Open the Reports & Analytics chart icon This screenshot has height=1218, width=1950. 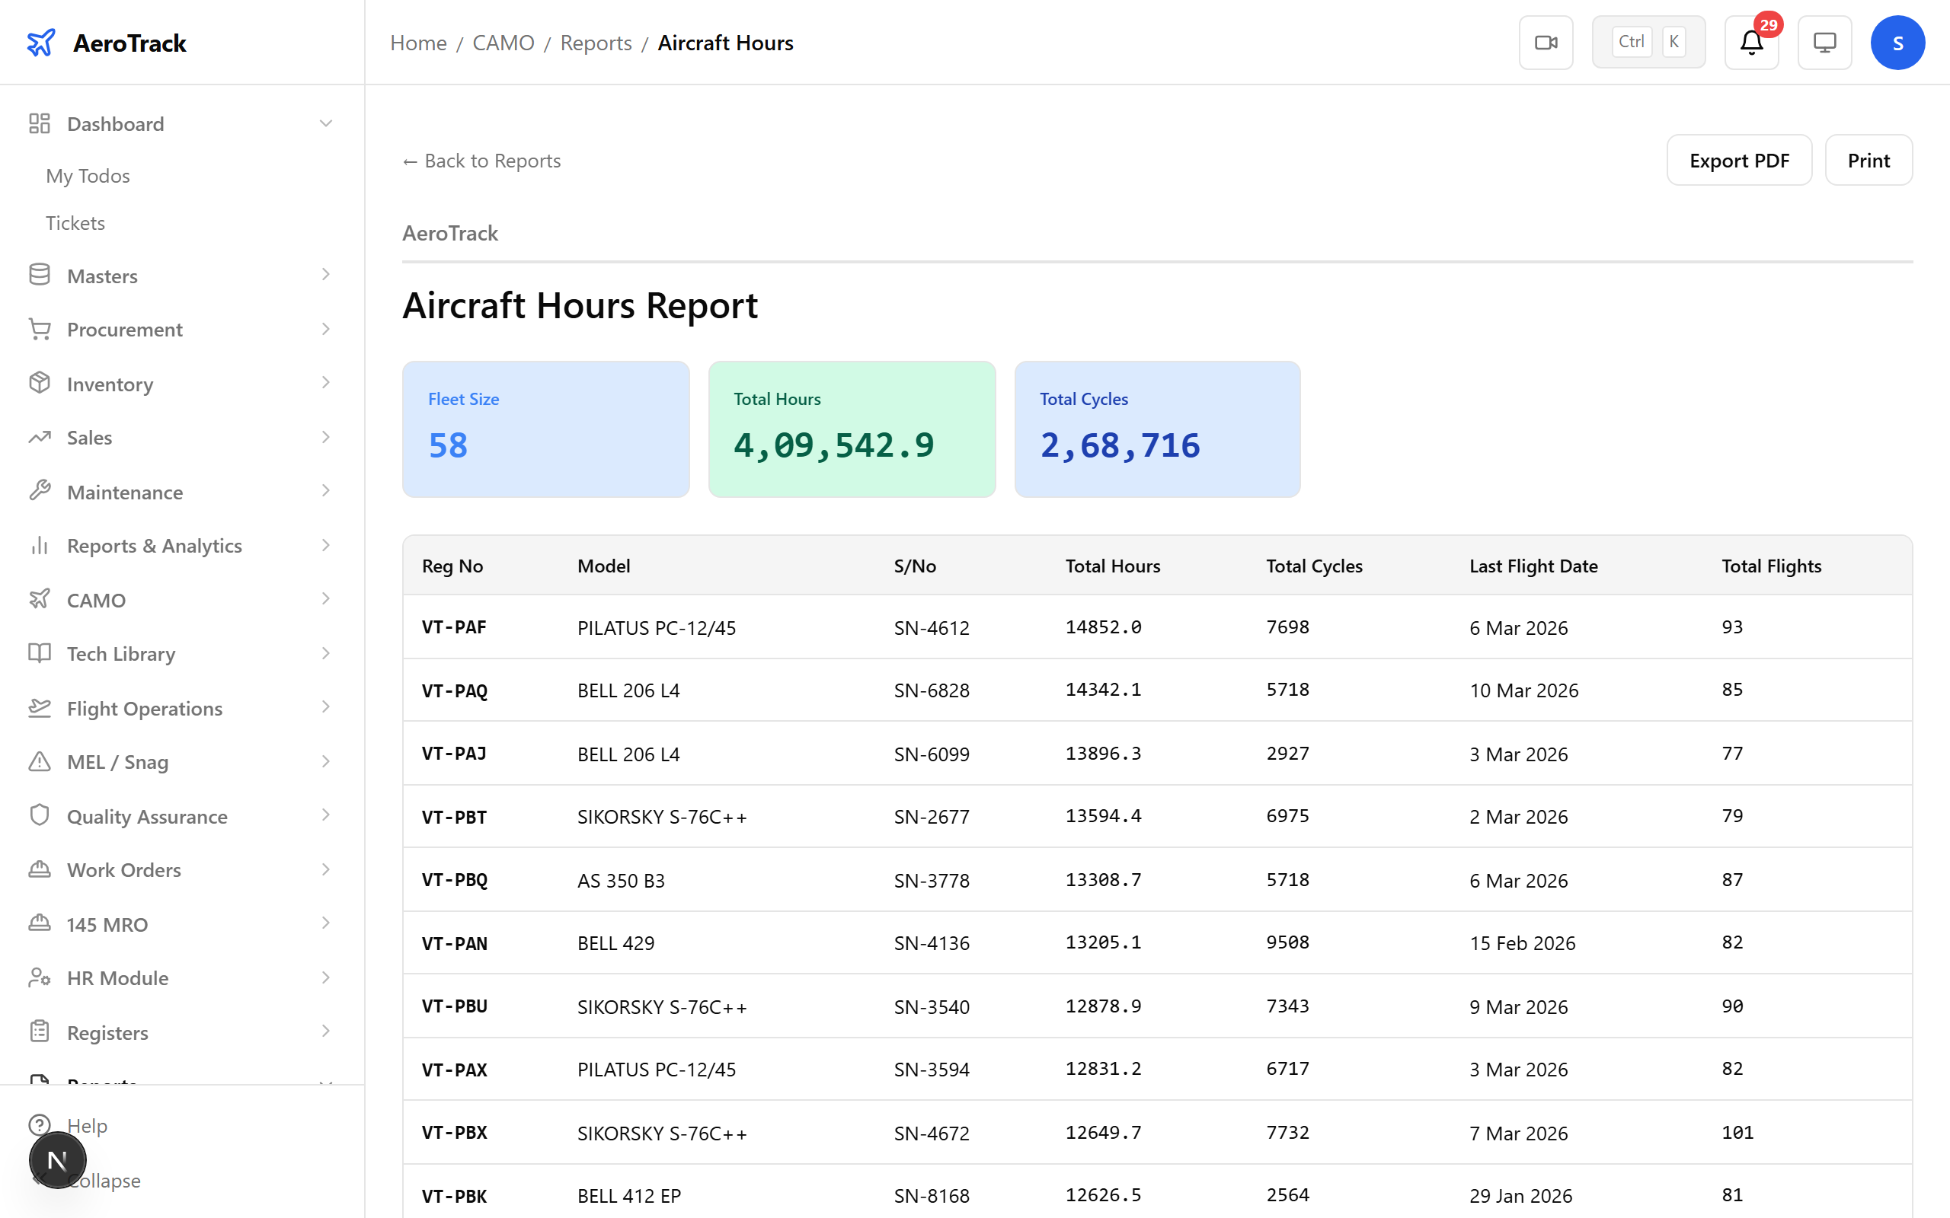40,545
